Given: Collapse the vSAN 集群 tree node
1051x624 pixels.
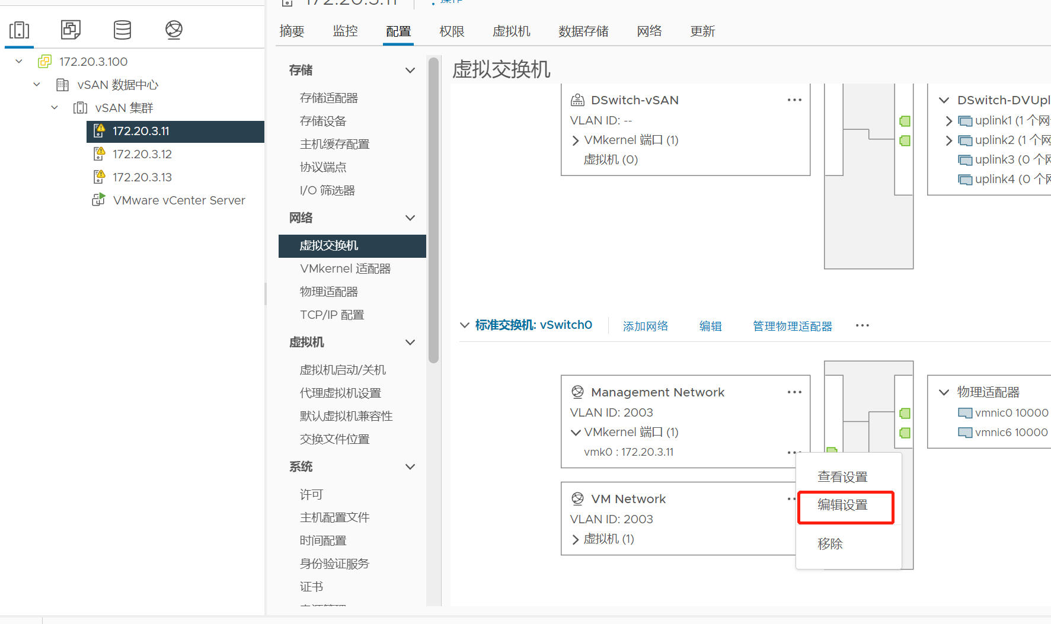Looking at the screenshot, I should tap(55, 108).
